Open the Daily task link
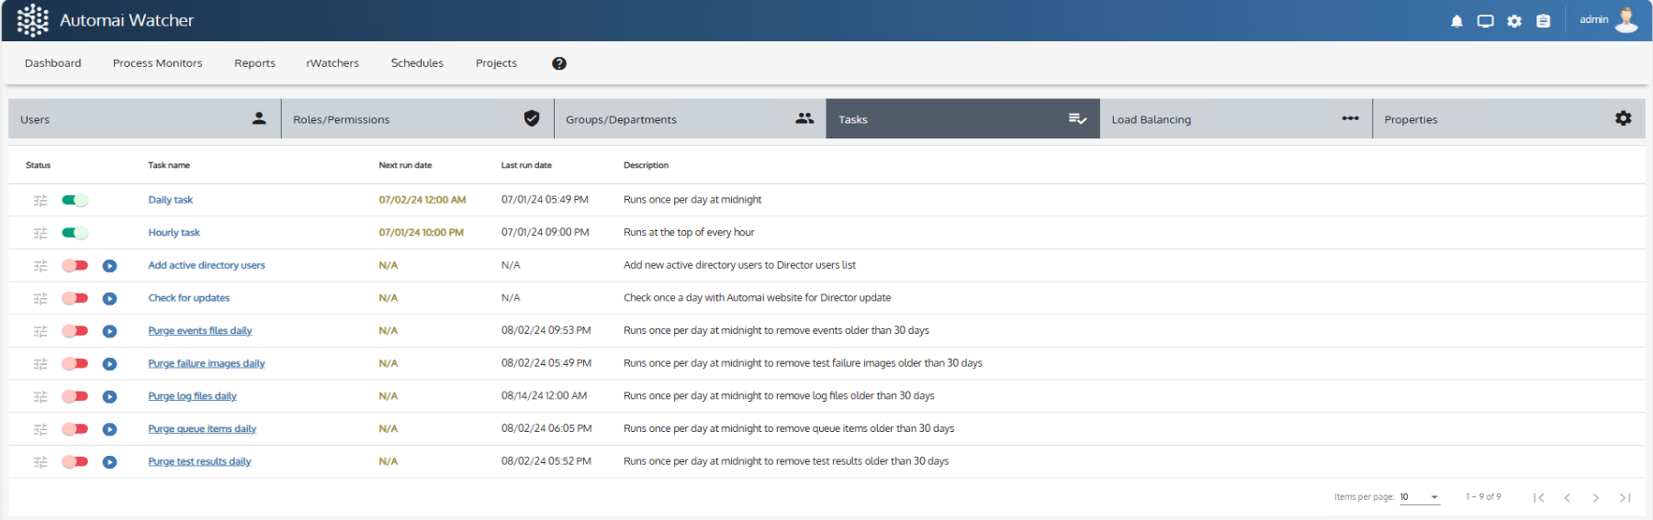 (171, 200)
